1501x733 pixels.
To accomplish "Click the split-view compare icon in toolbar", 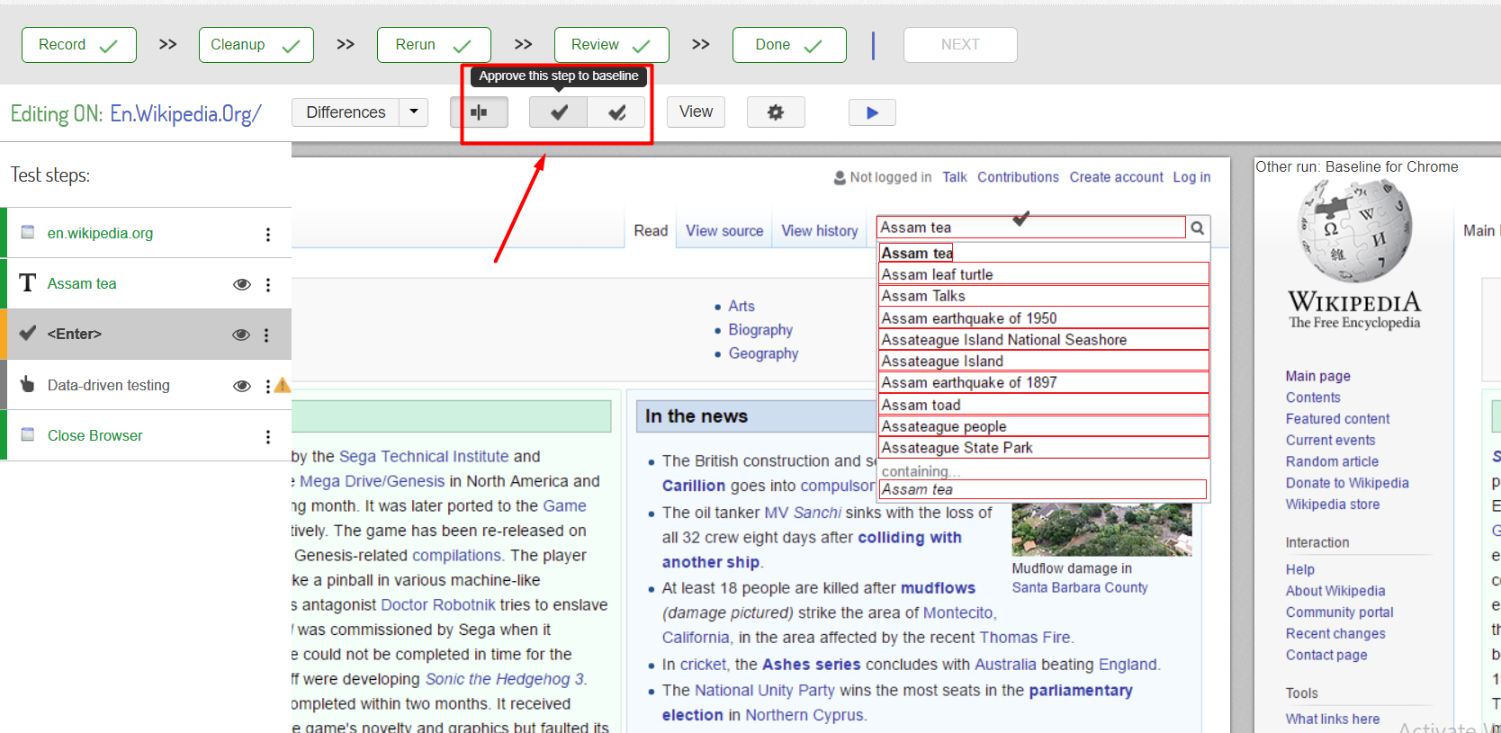I will coord(479,112).
